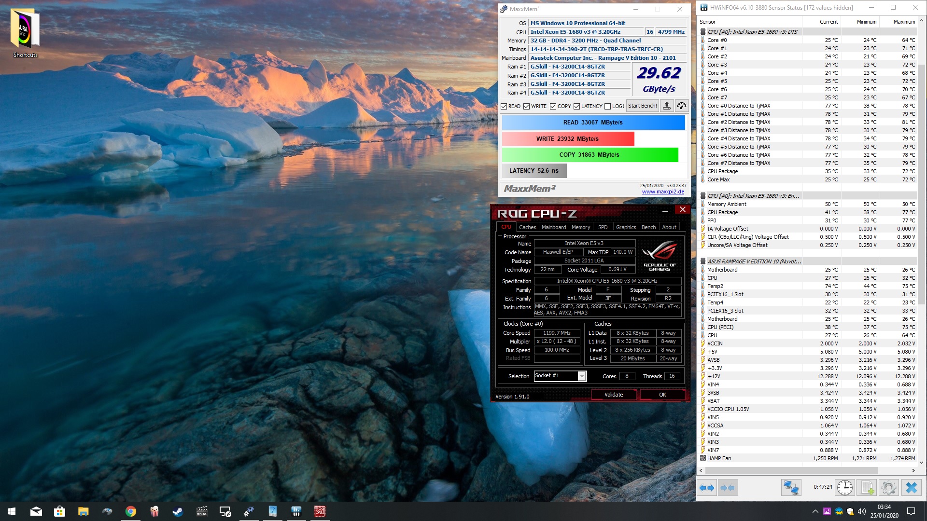
Task: Click HWiNFO vertical scrollbar up arrow
Action: (x=922, y=22)
